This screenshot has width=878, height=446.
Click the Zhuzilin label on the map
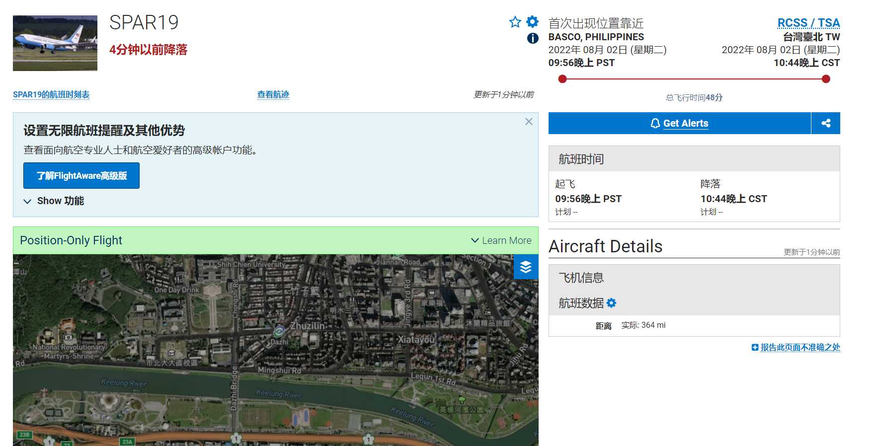point(308,326)
